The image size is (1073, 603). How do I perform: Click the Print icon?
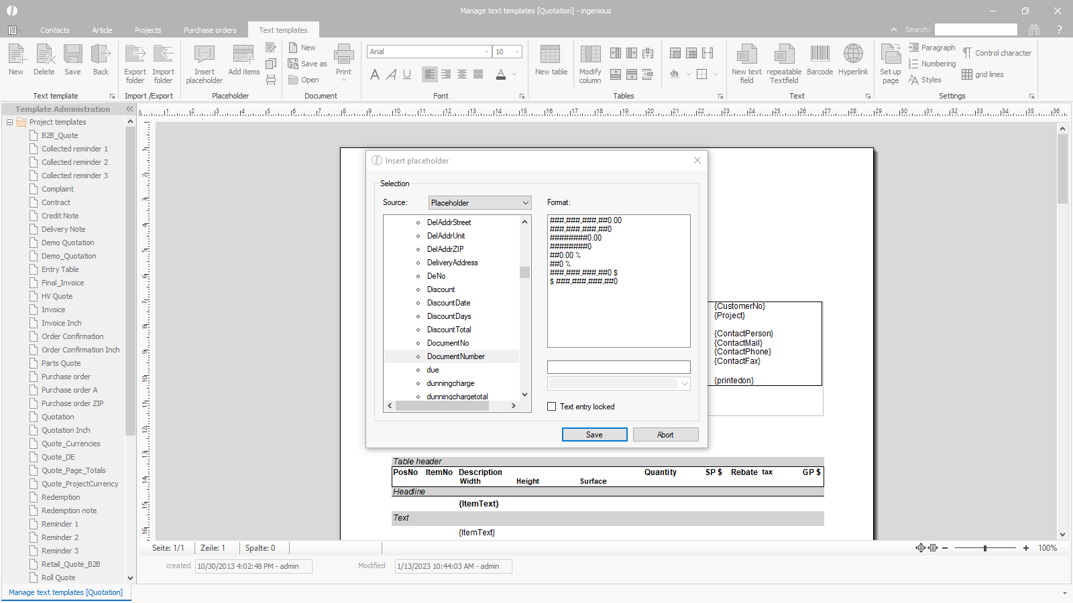pyautogui.click(x=343, y=55)
